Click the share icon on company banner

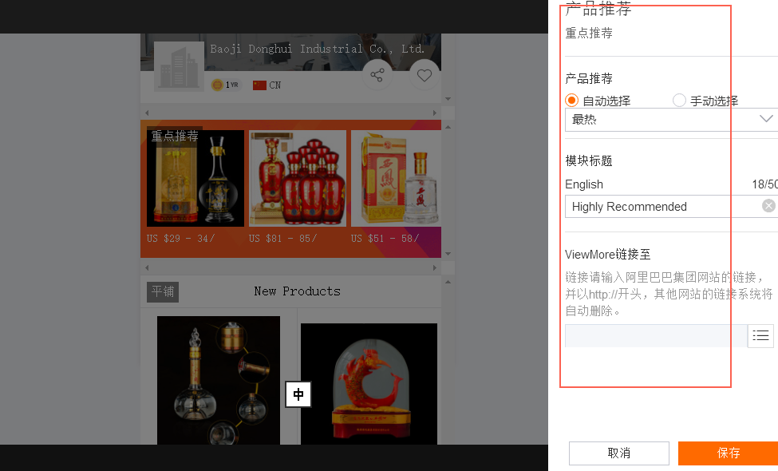click(x=377, y=75)
